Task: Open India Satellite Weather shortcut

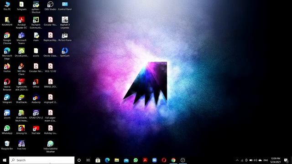Action: click(50, 147)
